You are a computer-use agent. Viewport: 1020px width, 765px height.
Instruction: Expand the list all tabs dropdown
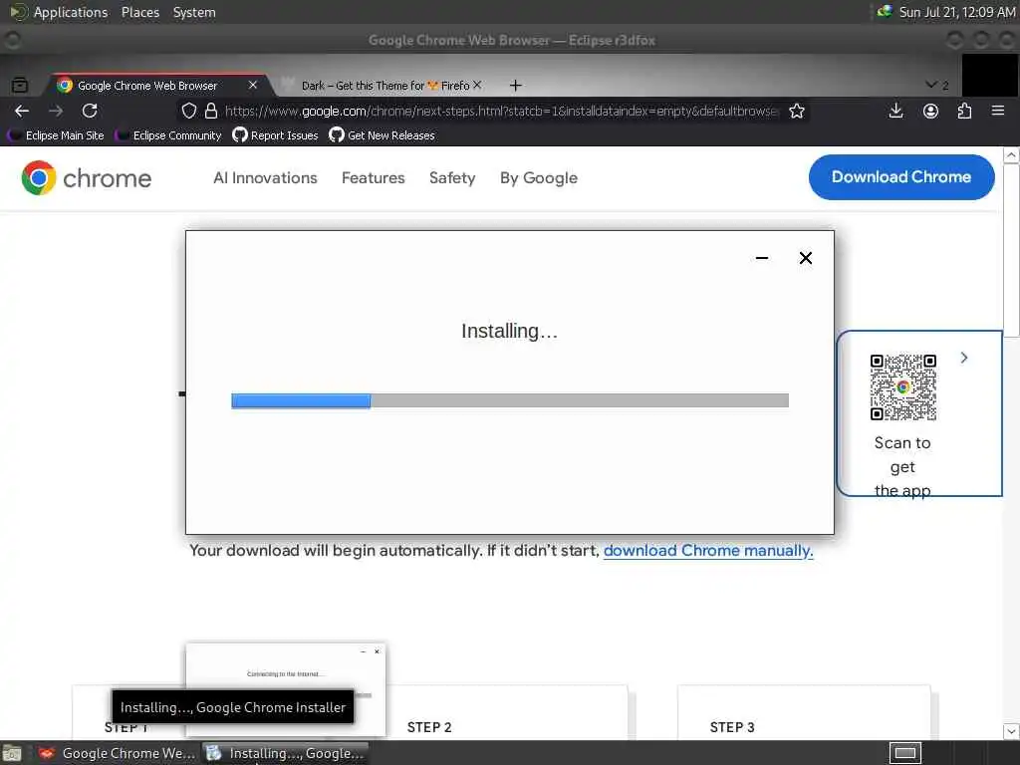pyautogui.click(x=936, y=86)
